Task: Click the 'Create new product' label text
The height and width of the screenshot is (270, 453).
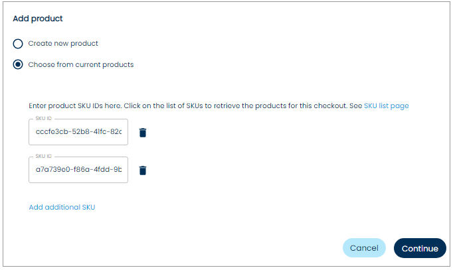Action: tap(63, 44)
